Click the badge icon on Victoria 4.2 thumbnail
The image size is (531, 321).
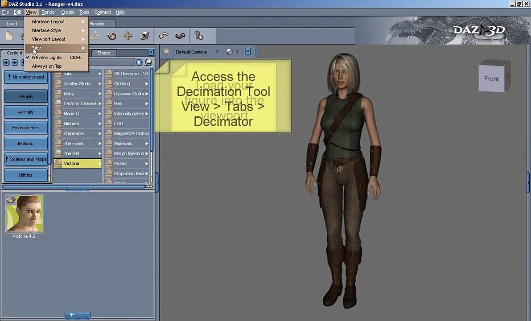pyautogui.click(x=11, y=199)
